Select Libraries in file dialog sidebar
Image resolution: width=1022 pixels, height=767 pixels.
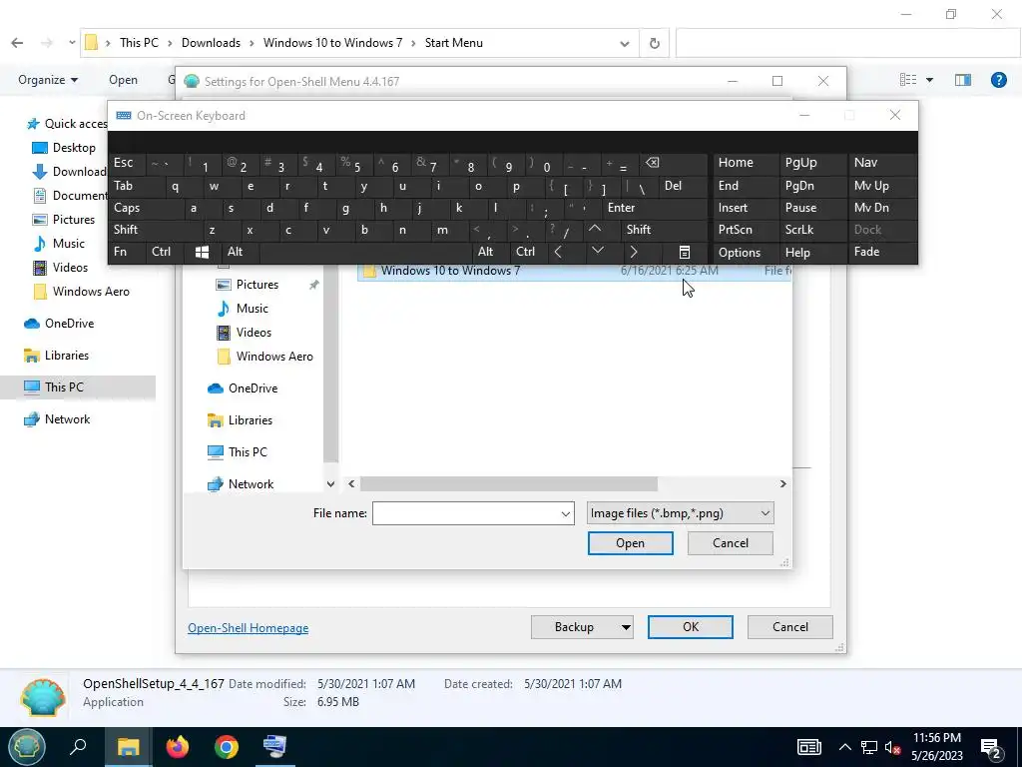coord(251,420)
